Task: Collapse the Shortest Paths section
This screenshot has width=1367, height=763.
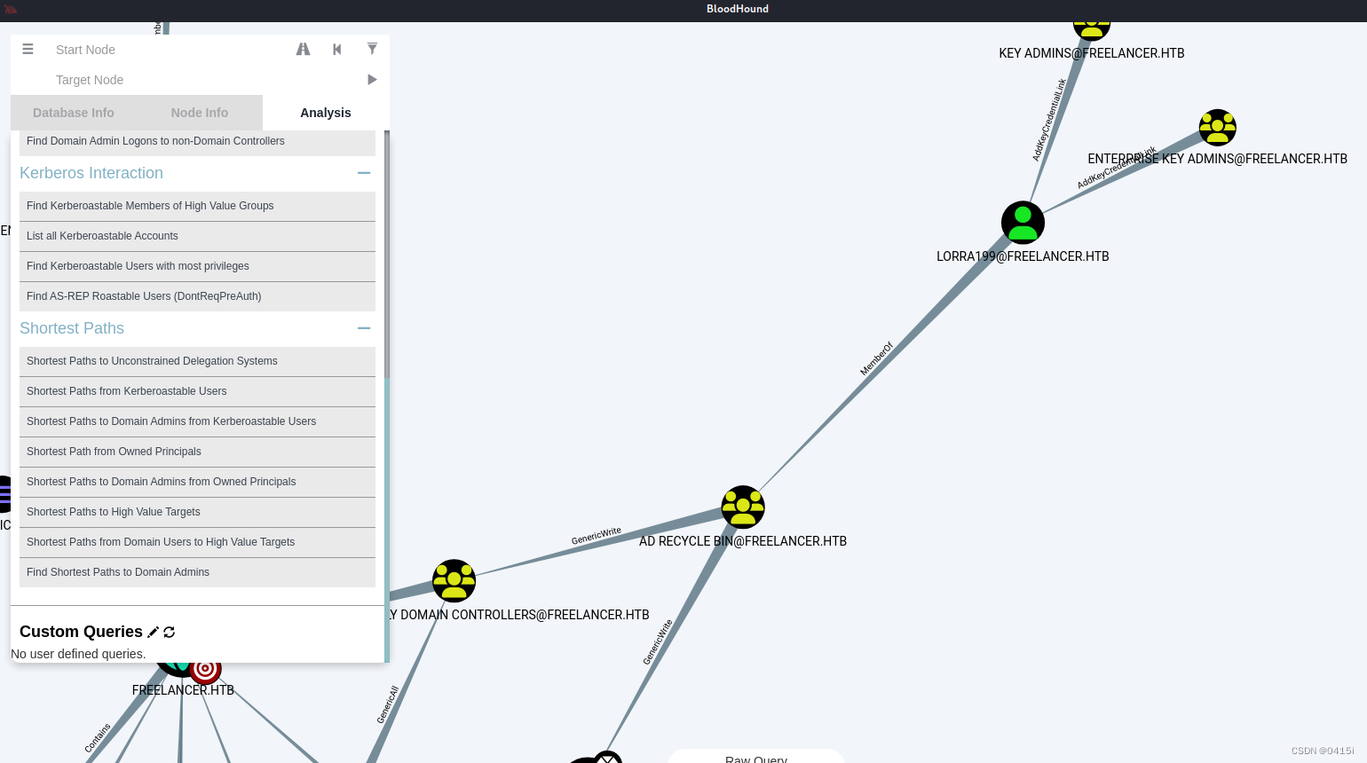Action: pos(364,328)
